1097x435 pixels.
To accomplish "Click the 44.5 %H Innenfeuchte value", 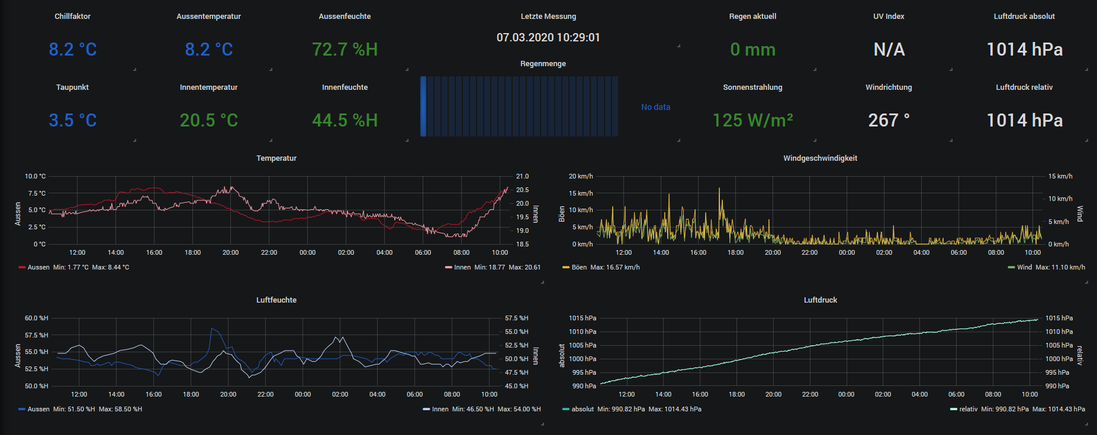I will tap(345, 120).
